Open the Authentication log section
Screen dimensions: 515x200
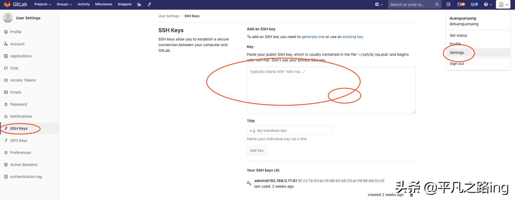pos(25,176)
